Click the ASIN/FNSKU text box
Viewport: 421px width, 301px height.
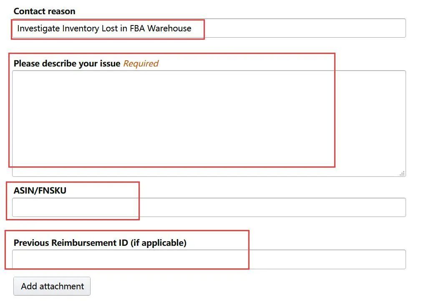(209, 207)
